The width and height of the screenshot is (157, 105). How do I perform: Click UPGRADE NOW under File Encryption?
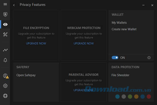[x=36, y=43]
